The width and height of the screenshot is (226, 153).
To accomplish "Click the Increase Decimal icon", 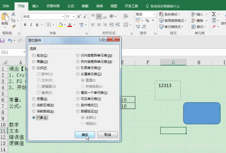I will (x=138, y=27).
